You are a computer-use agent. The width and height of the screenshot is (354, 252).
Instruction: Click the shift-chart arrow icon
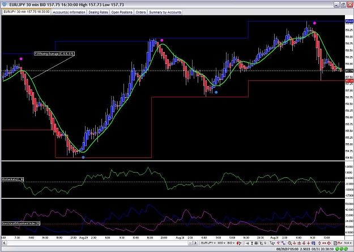coord(247,243)
